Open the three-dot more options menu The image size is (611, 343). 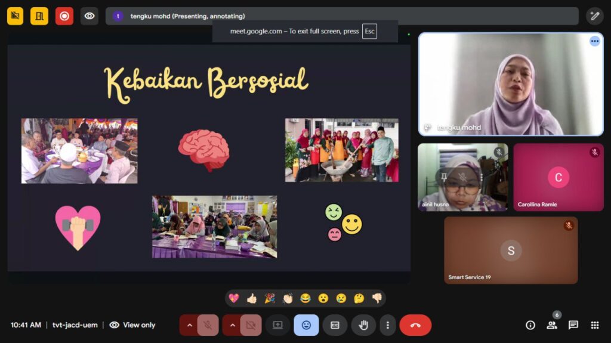click(x=388, y=325)
